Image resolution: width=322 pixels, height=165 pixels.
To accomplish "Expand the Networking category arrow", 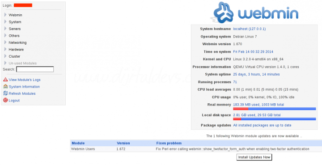I will [x=5, y=42].
